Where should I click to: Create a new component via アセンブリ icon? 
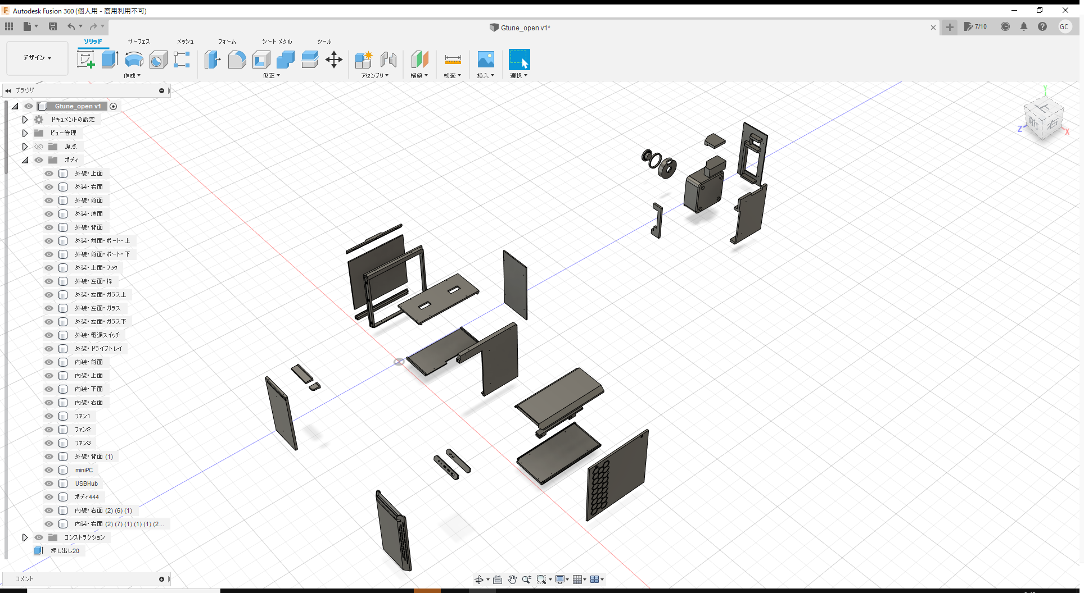coord(363,59)
